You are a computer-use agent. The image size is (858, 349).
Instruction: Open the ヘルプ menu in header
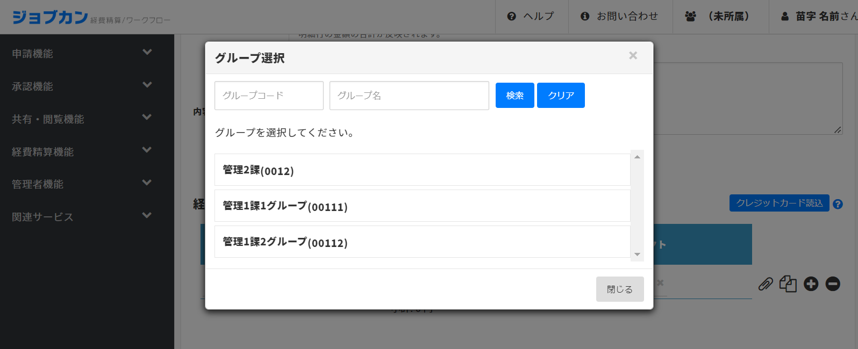click(531, 17)
